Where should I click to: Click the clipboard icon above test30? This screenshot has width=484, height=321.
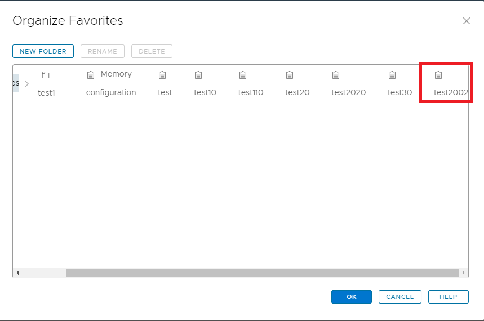pyautogui.click(x=392, y=75)
